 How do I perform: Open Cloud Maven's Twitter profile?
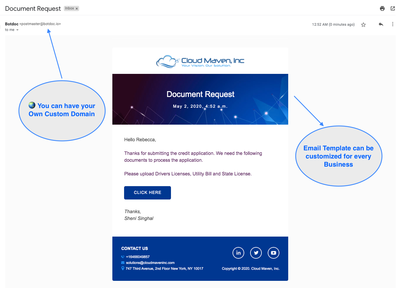coord(256,253)
